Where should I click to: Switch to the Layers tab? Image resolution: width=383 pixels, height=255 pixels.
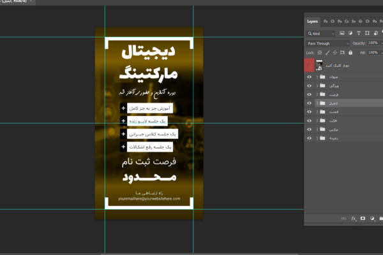coord(312,21)
